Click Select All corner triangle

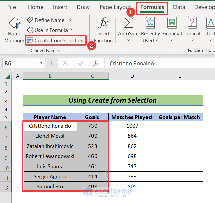[8, 76]
